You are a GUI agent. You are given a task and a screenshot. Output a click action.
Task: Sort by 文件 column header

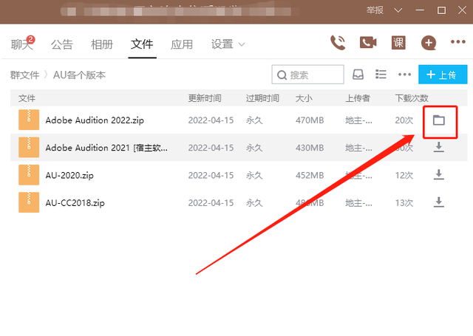27,98
